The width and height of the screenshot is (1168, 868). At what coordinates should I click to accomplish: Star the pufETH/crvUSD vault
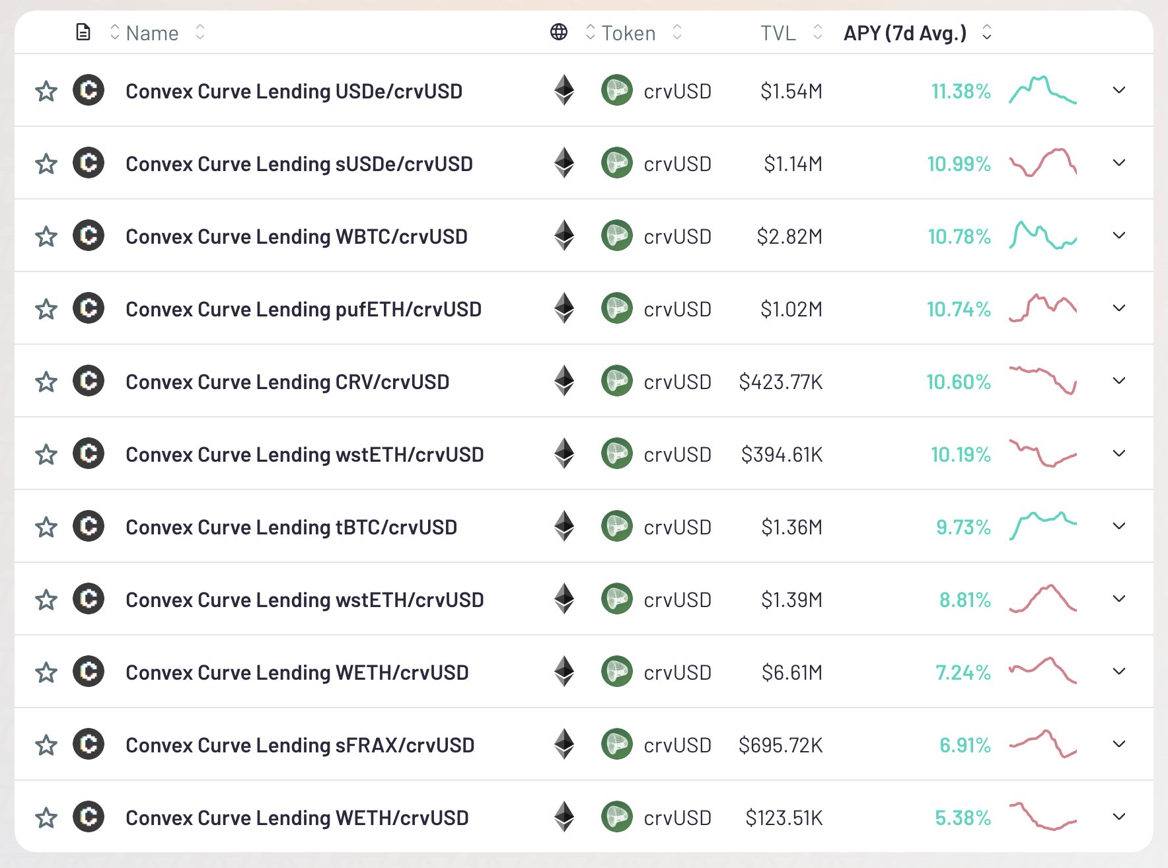click(46, 308)
